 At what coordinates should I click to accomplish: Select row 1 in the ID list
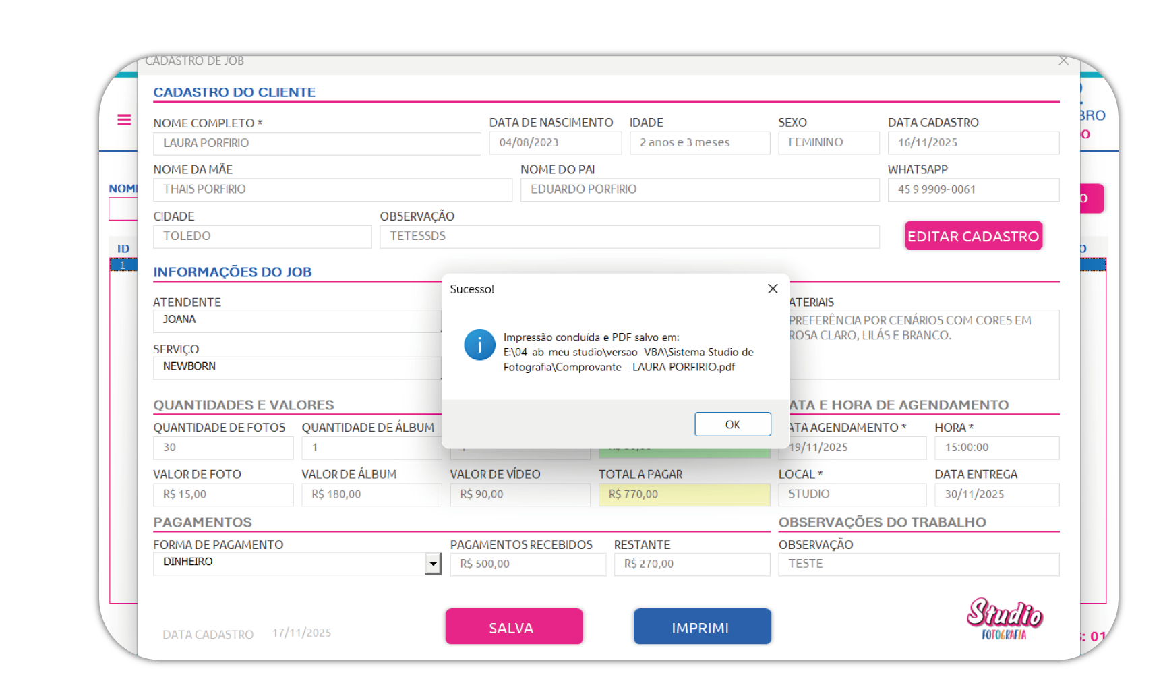click(123, 265)
